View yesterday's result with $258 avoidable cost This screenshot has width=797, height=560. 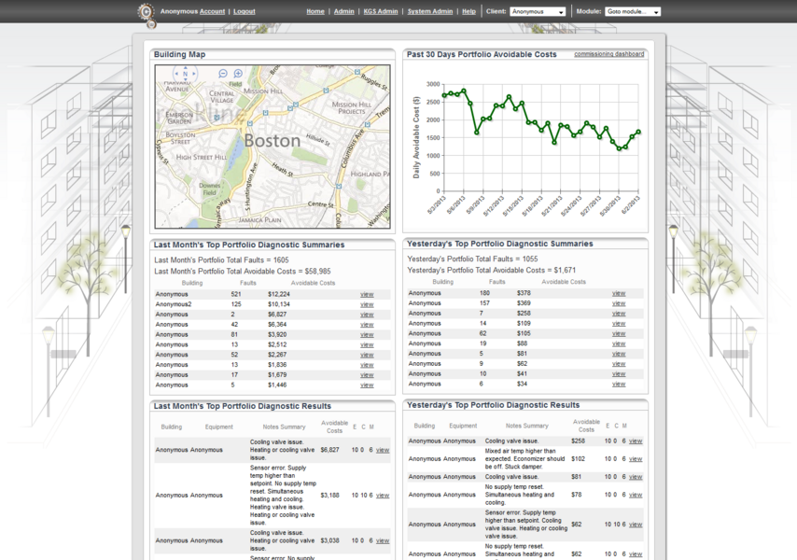636,441
